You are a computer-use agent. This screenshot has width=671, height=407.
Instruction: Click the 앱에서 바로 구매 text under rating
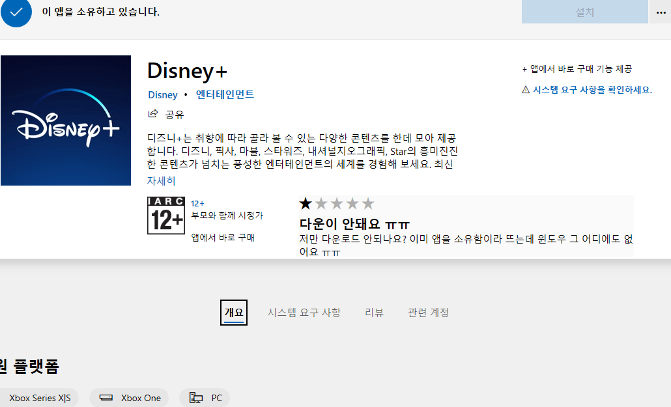point(223,238)
